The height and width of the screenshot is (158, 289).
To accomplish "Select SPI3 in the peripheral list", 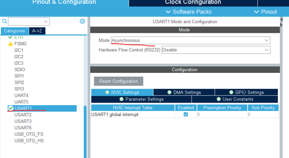I will (x=19, y=89).
